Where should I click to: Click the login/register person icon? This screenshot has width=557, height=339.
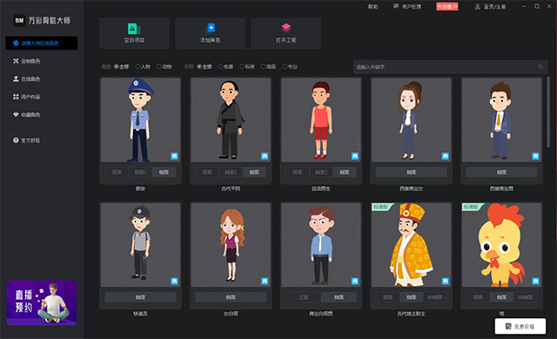tap(478, 7)
